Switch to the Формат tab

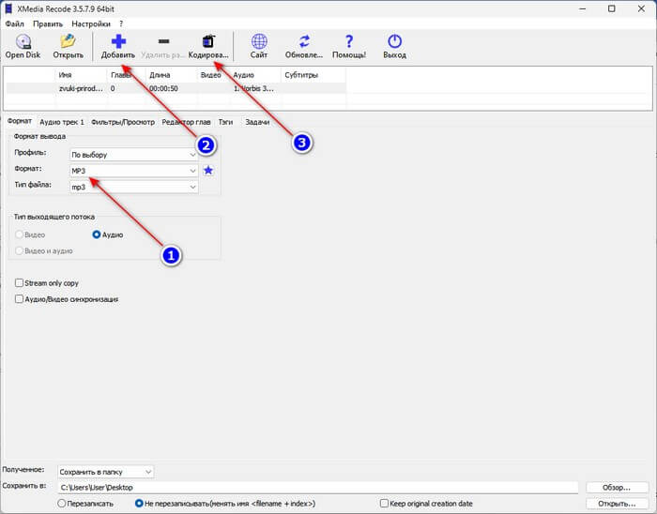point(20,121)
